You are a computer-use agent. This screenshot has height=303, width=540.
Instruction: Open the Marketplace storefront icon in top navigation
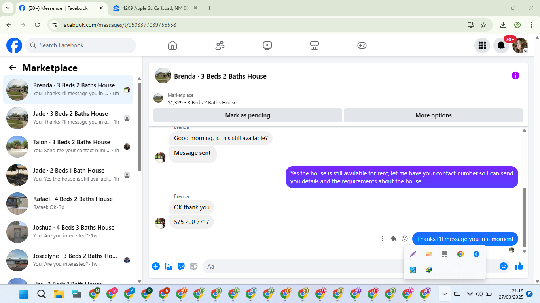click(315, 45)
